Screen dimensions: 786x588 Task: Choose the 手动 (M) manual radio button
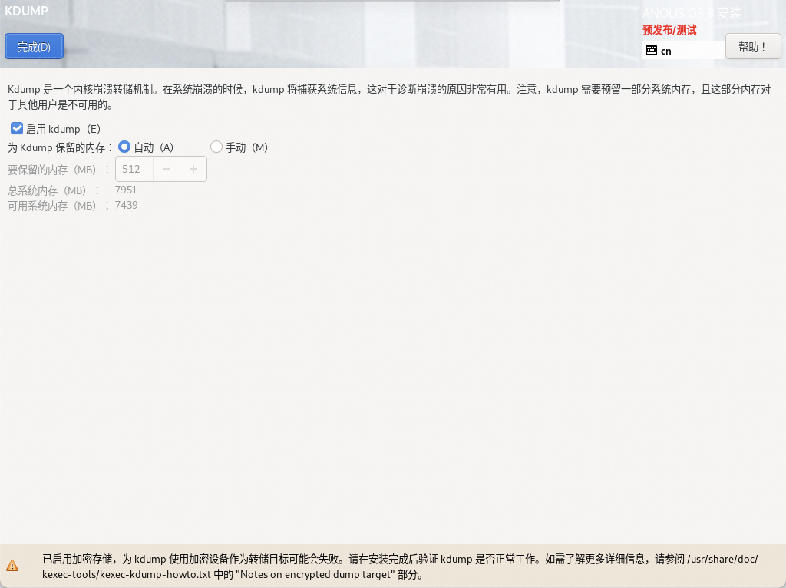click(x=216, y=147)
